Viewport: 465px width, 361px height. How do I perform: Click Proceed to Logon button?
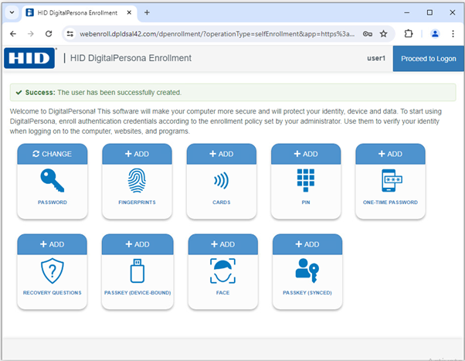coord(428,59)
